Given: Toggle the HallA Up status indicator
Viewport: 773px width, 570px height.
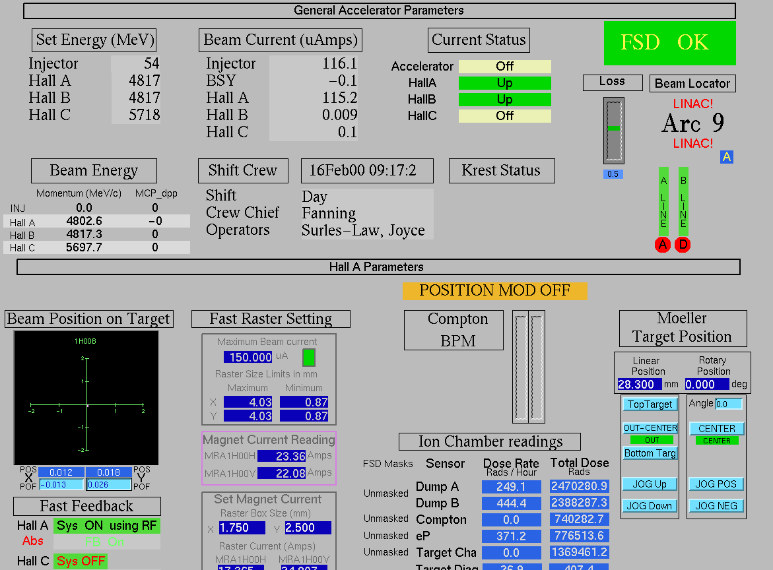Looking at the screenshot, I should click(x=504, y=83).
